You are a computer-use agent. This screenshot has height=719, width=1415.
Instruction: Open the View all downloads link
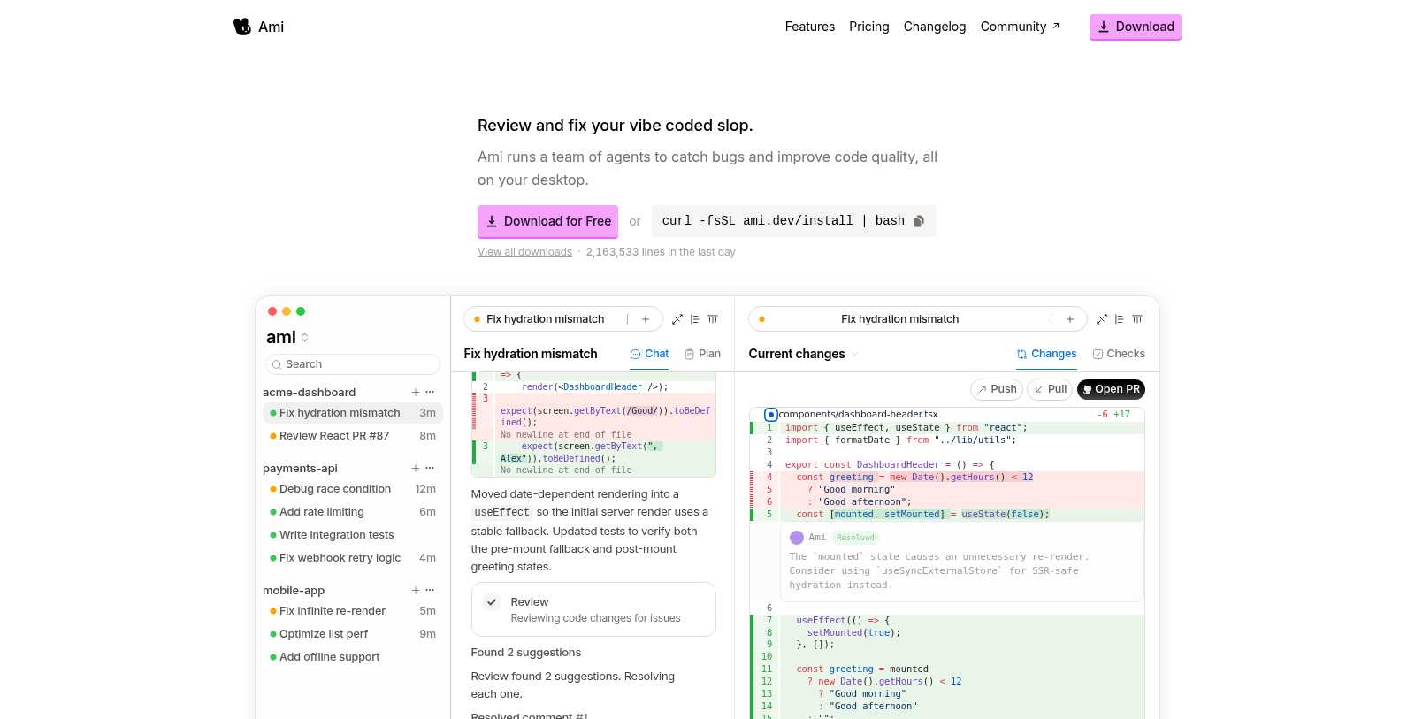[524, 252]
